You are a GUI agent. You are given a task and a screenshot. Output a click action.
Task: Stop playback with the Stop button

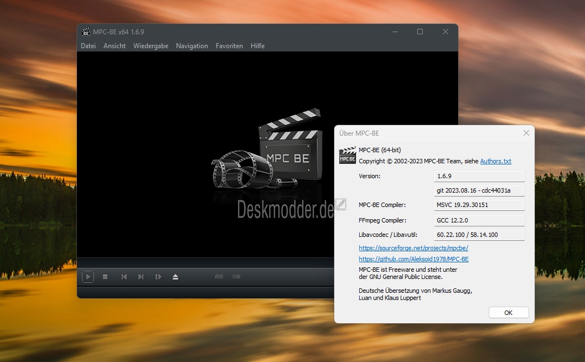click(105, 277)
